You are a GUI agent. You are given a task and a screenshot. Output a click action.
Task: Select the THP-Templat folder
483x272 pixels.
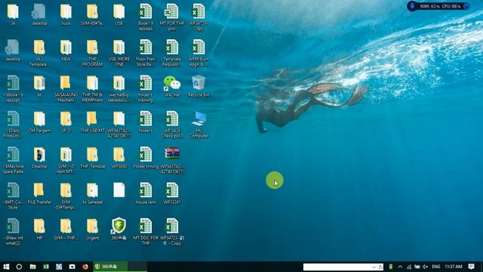point(92,158)
